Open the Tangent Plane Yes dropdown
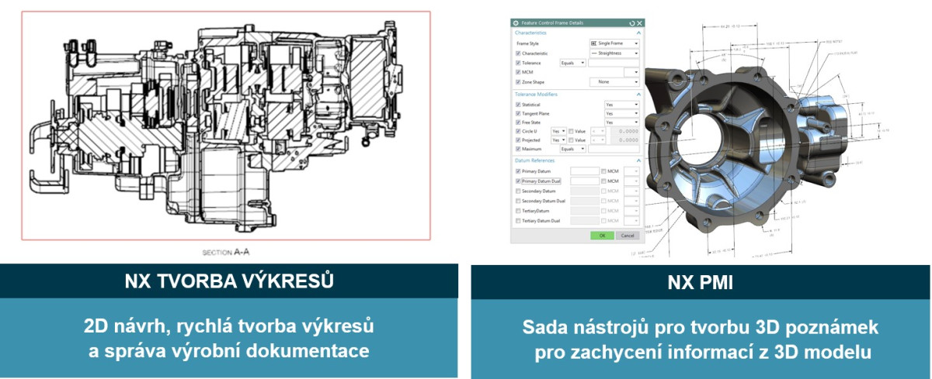The image size is (932, 379). [622, 113]
